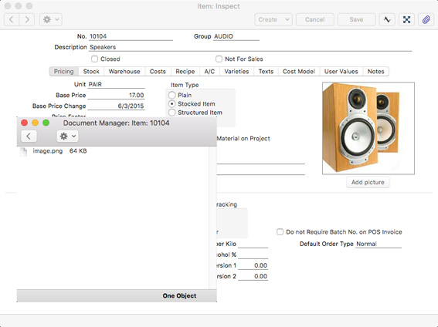This screenshot has width=438, height=327.
Task: Toggle the Not For Sales checkbox
Action: pyautogui.click(x=219, y=59)
